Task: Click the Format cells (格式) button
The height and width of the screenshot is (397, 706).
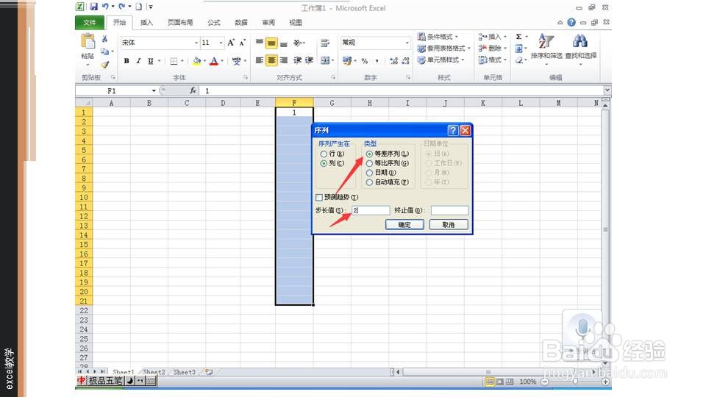Action: coord(492,60)
